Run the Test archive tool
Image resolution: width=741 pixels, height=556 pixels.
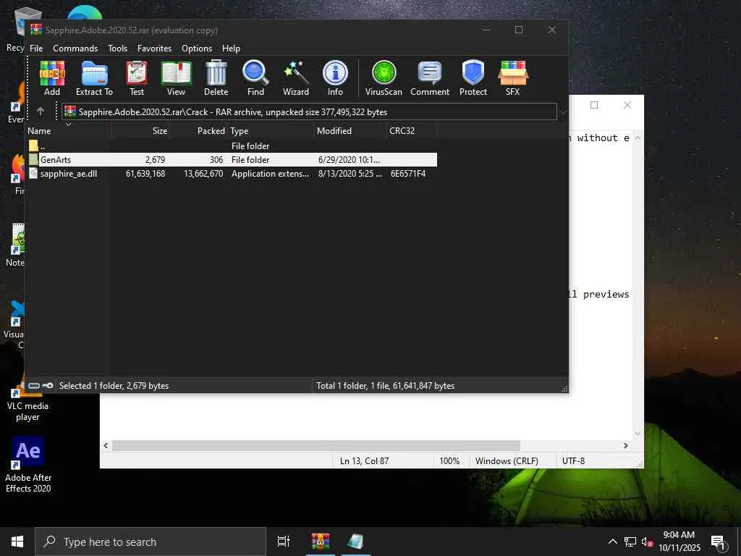click(x=137, y=78)
